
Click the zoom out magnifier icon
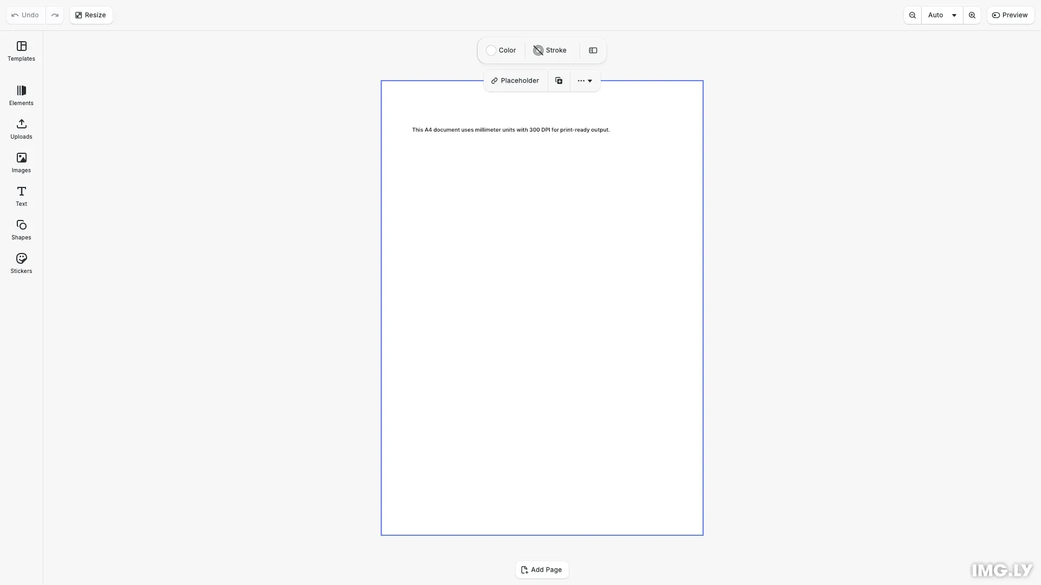coord(913,15)
